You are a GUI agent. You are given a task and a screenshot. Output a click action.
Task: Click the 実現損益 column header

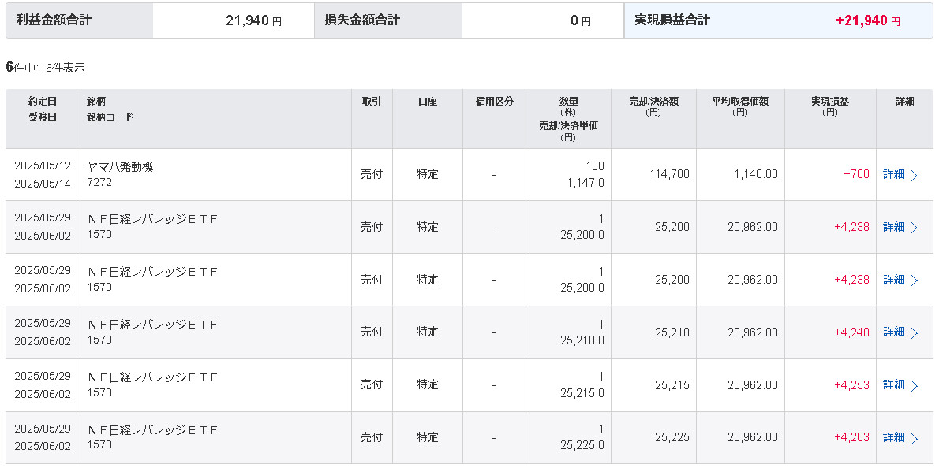tap(829, 106)
